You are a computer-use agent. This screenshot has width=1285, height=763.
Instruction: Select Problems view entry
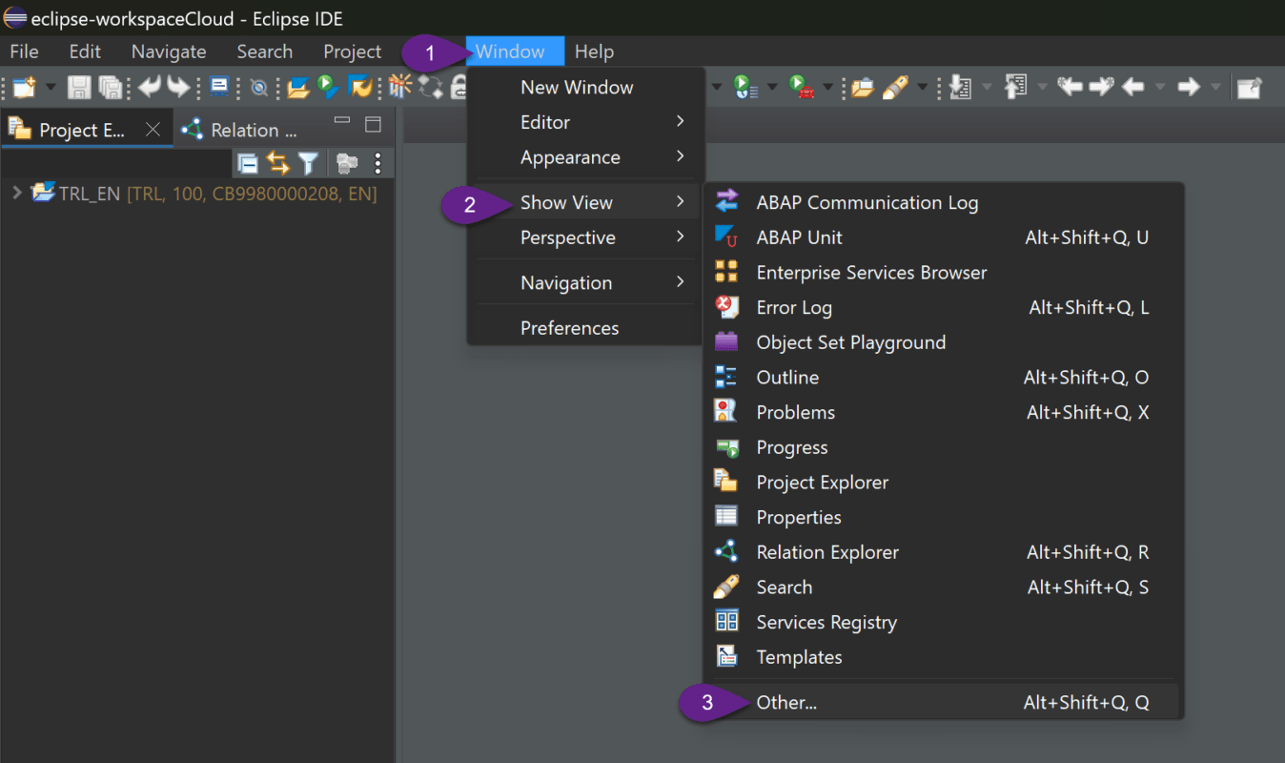[944, 412]
